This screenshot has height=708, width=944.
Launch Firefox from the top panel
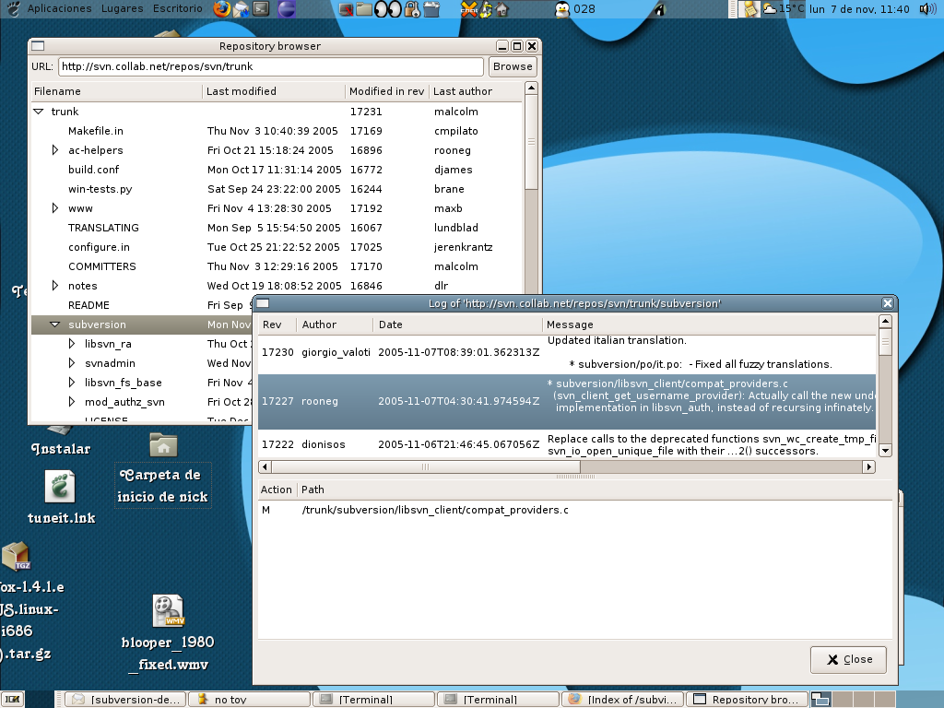tap(221, 9)
